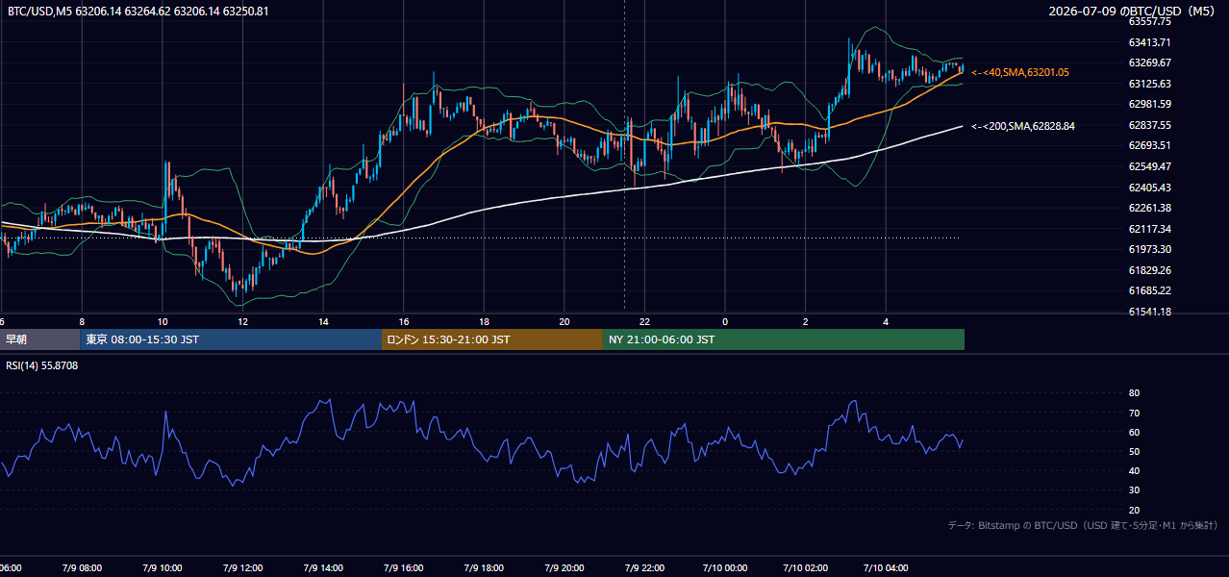Select the ロンドン 15:30-21:00 JST session bar

tap(492, 339)
